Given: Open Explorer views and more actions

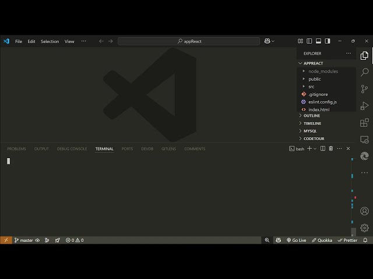Looking at the screenshot, I should point(349,53).
